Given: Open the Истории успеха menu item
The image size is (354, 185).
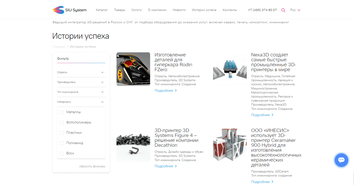Looking at the screenshot, I should (x=204, y=10).
